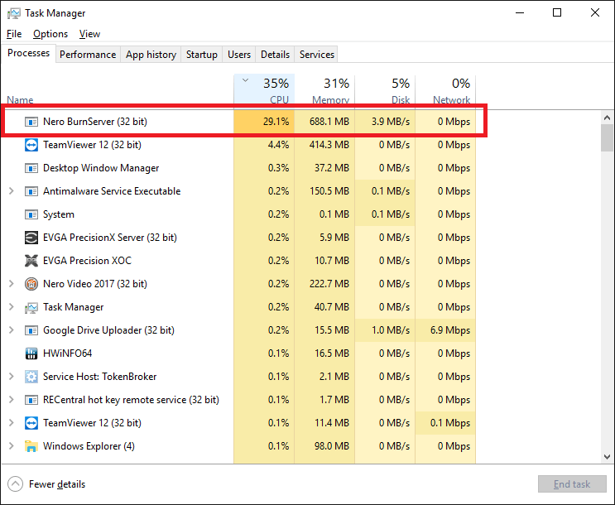Viewport: 615px width, 505px height.
Task: Click the Windows Explorer folder icon
Action: pos(31,446)
